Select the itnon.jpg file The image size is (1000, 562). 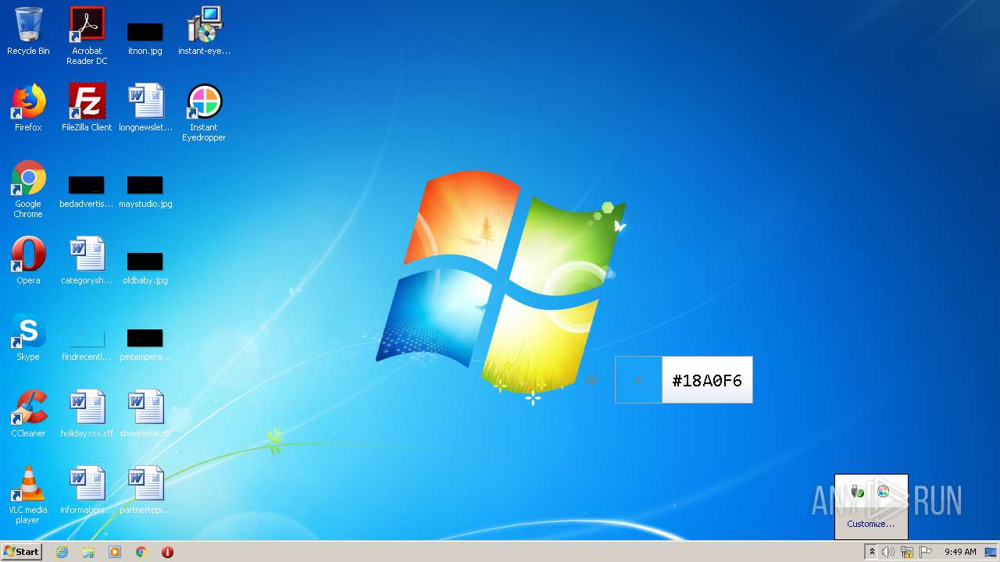(145, 37)
